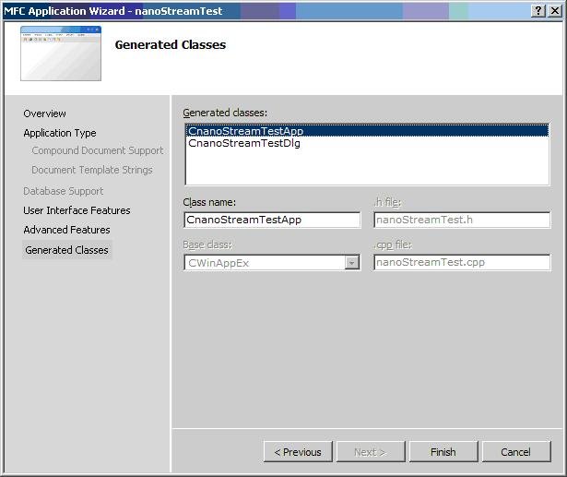Open the Overview page
This screenshot has width=567, height=477.
click(44, 113)
